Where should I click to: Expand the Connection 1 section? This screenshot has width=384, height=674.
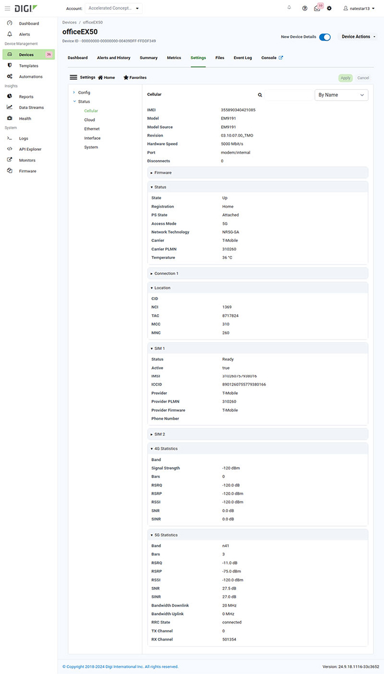pos(166,273)
